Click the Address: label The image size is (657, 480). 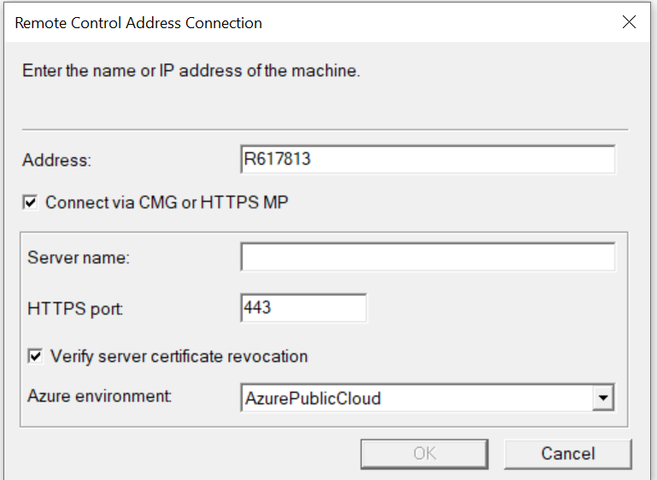click(x=56, y=161)
